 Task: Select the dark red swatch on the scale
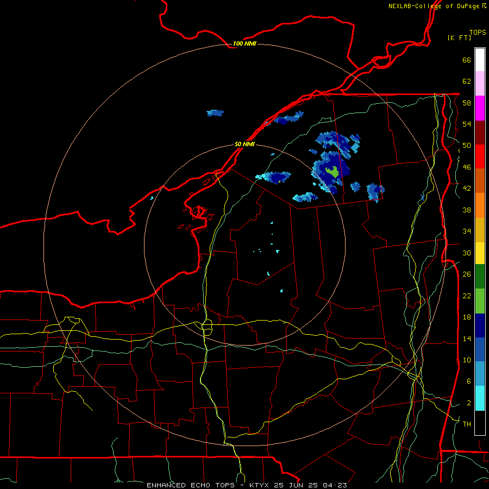(480, 132)
